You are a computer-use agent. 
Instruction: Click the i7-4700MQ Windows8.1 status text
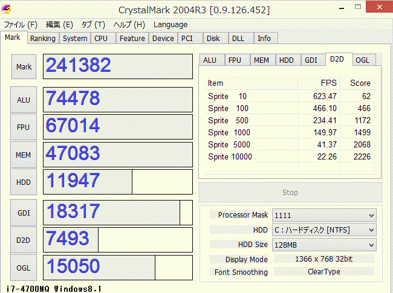[x=54, y=289]
